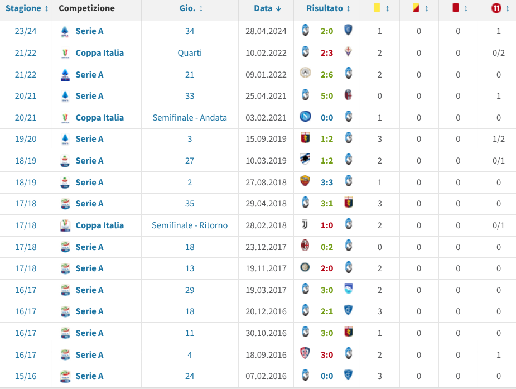516x389 pixels.
Task: Open Napoli crest in the 03.02.2021 match
Action: pyautogui.click(x=305, y=118)
